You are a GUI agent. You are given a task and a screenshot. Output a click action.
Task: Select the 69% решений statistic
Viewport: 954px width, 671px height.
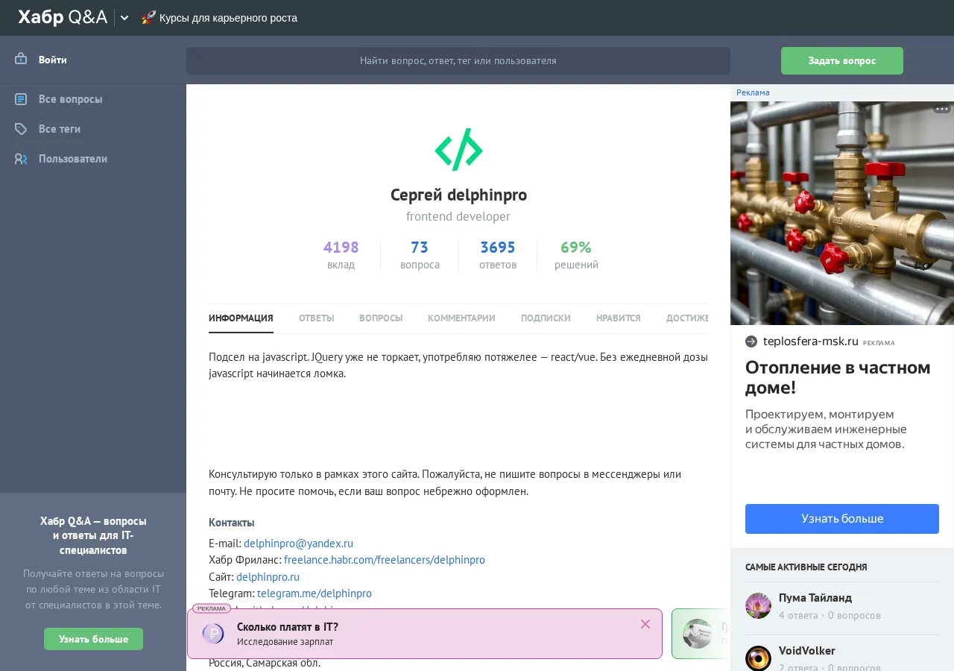576,255
